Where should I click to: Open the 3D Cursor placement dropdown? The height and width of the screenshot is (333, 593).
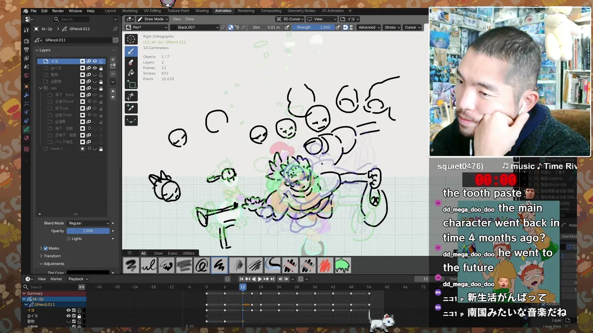tap(290, 19)
